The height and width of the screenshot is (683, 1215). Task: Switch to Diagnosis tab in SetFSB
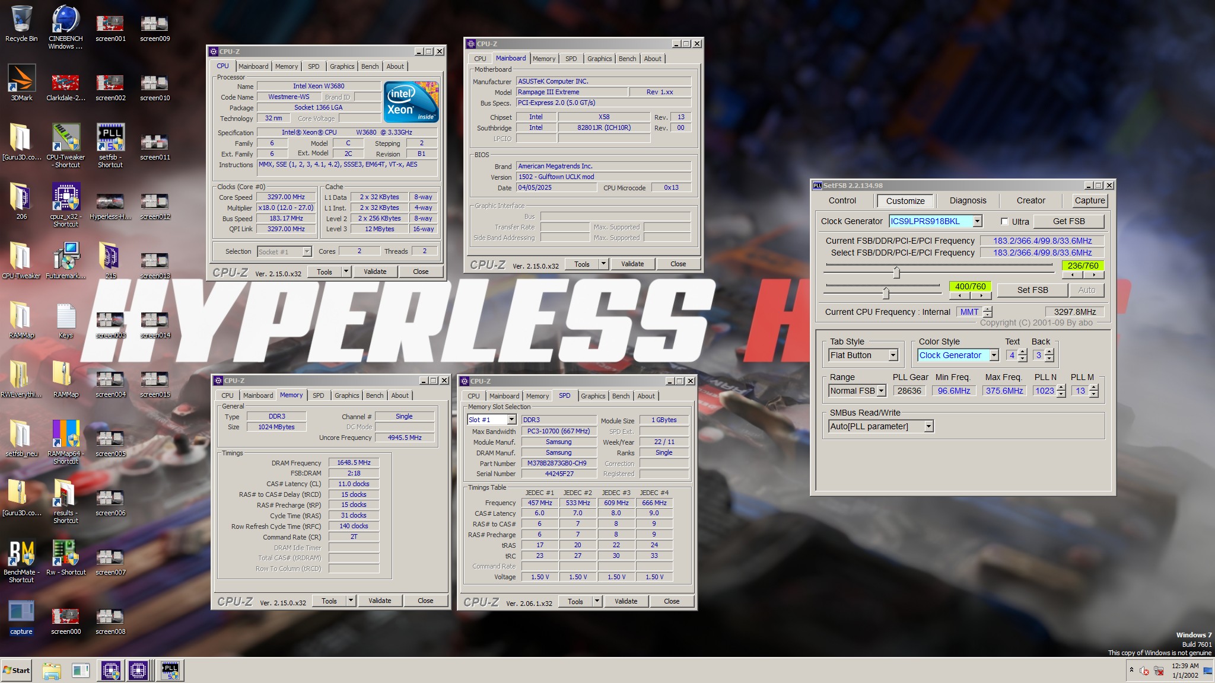coord(968,200)
